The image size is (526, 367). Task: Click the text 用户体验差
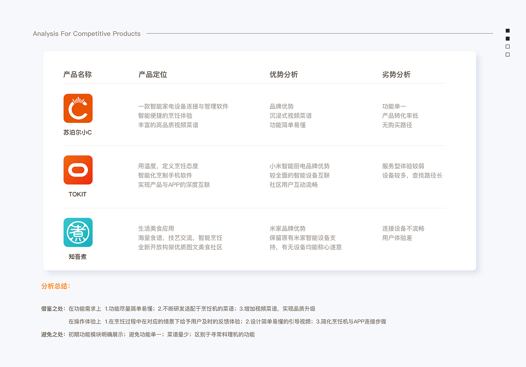pos(397,238)
